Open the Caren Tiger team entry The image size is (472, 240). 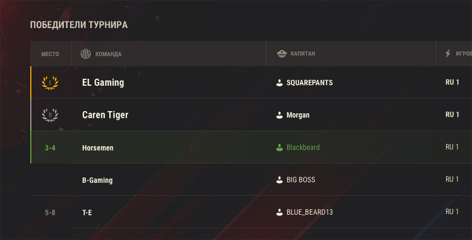click(105, 115)
